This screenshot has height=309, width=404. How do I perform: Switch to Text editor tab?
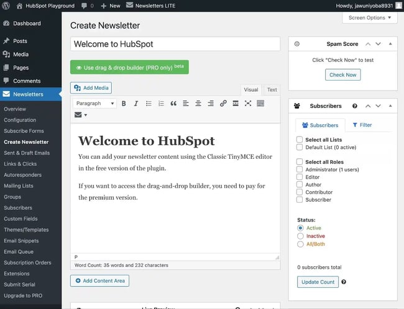click(272, 90)
